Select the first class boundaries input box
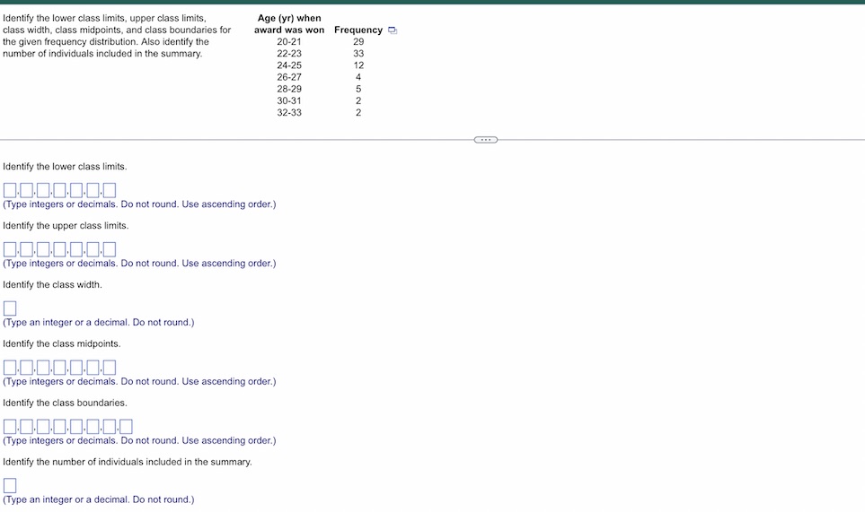The image size is (865, 512). pos(10,427)
